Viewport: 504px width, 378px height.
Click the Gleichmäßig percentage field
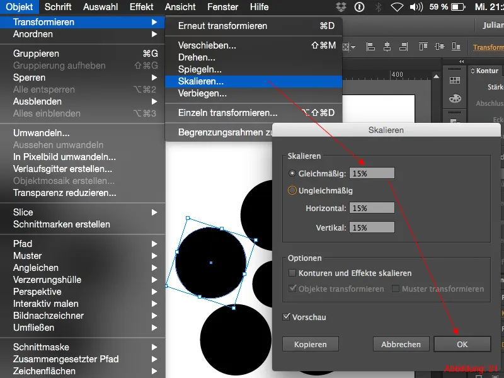(372, 173)
